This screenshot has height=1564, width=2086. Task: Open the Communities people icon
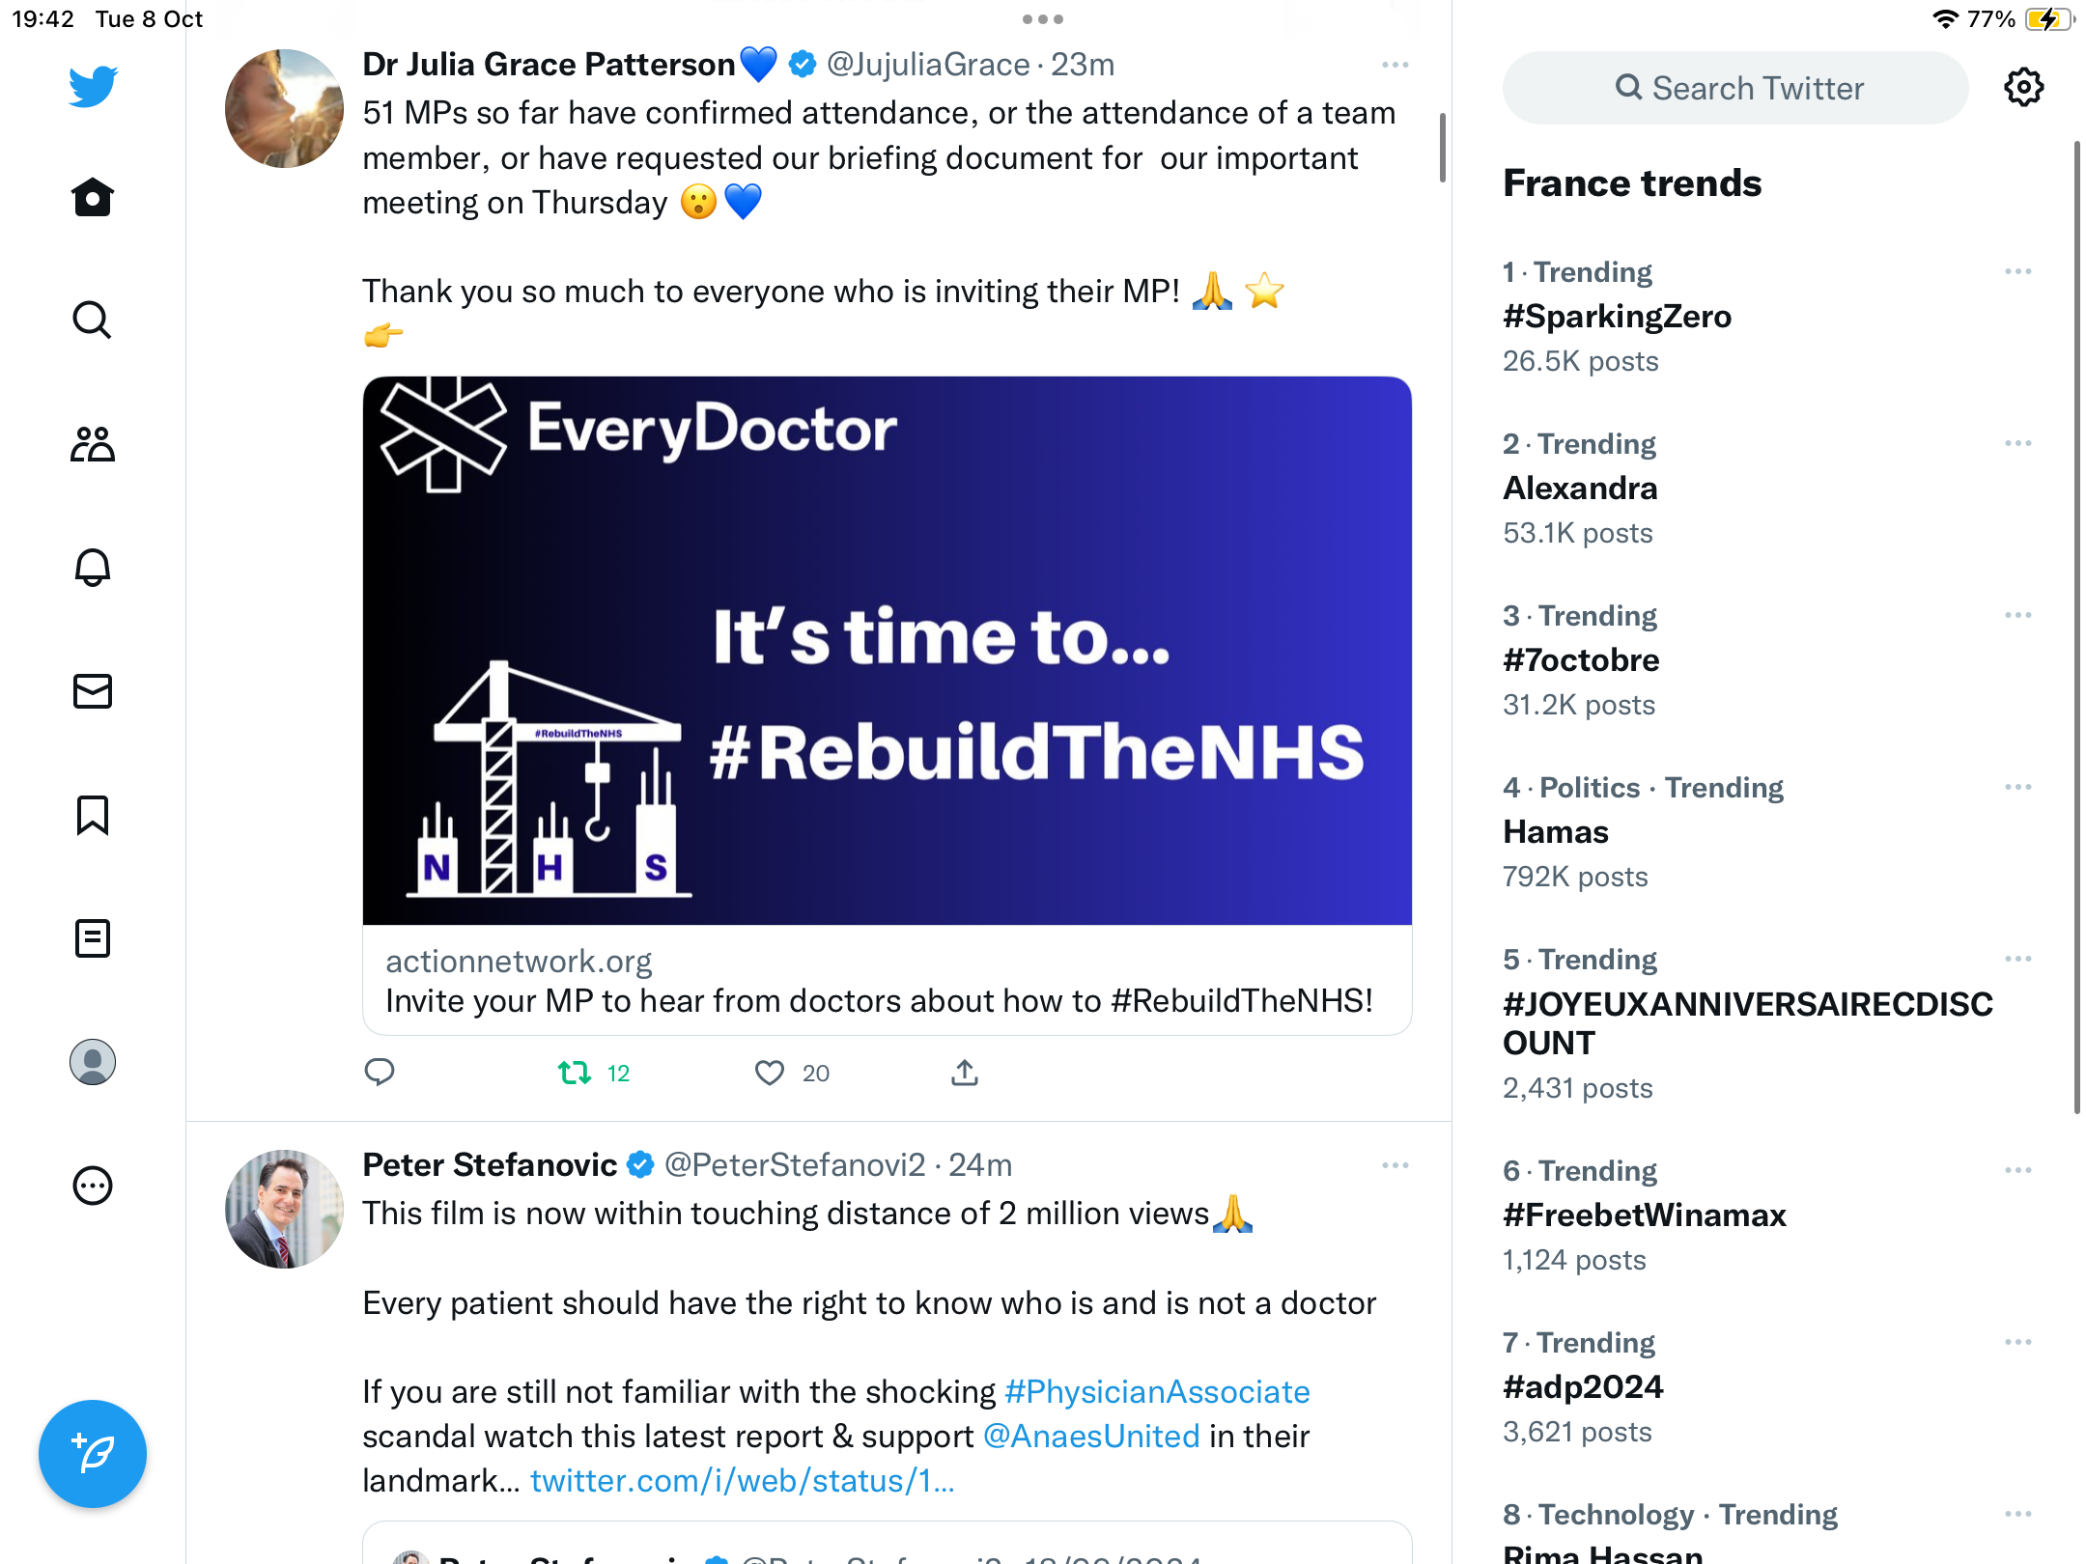[93, 444]
